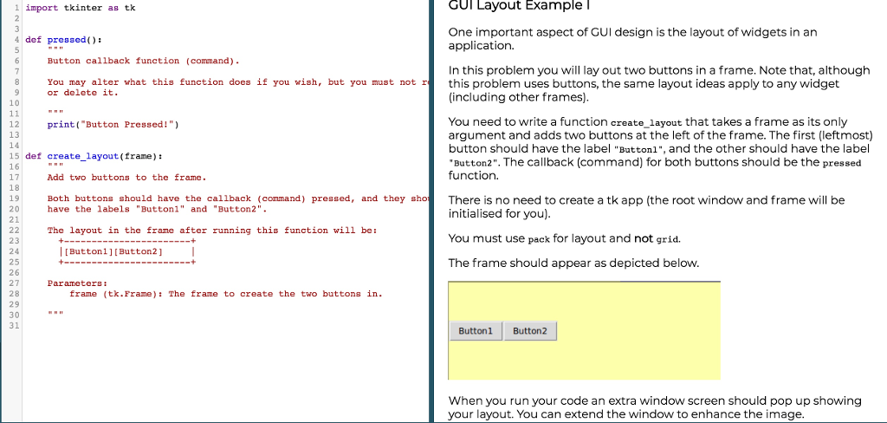Click the 'Parameters:' docstring line

[x=77, y=283]
